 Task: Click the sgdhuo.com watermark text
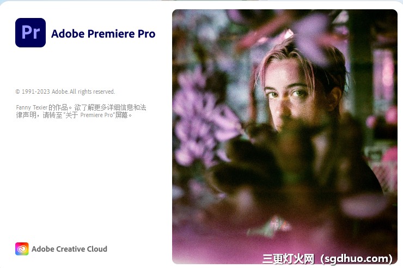358,259
